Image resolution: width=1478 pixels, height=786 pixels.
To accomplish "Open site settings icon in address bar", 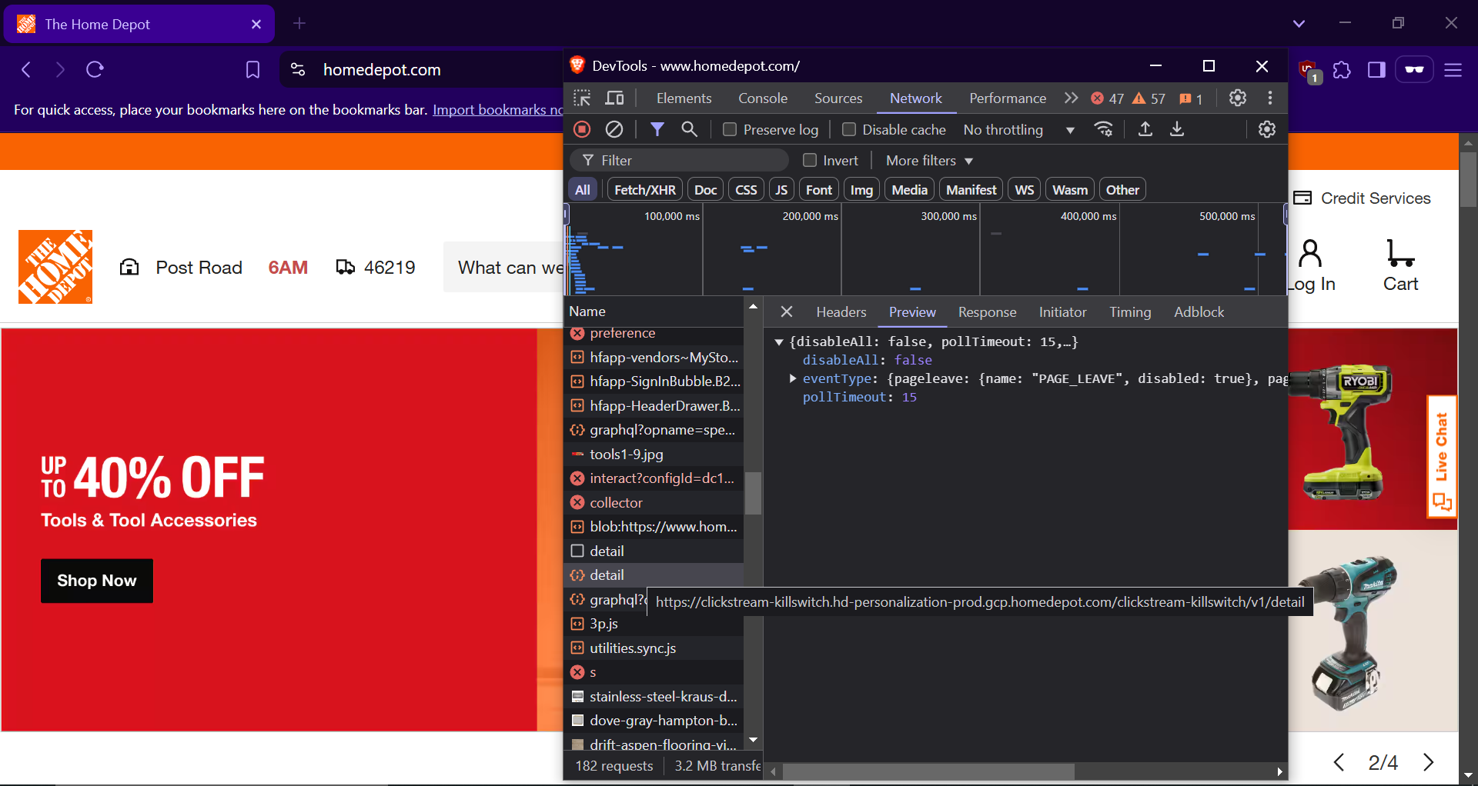I will point(298,70).
